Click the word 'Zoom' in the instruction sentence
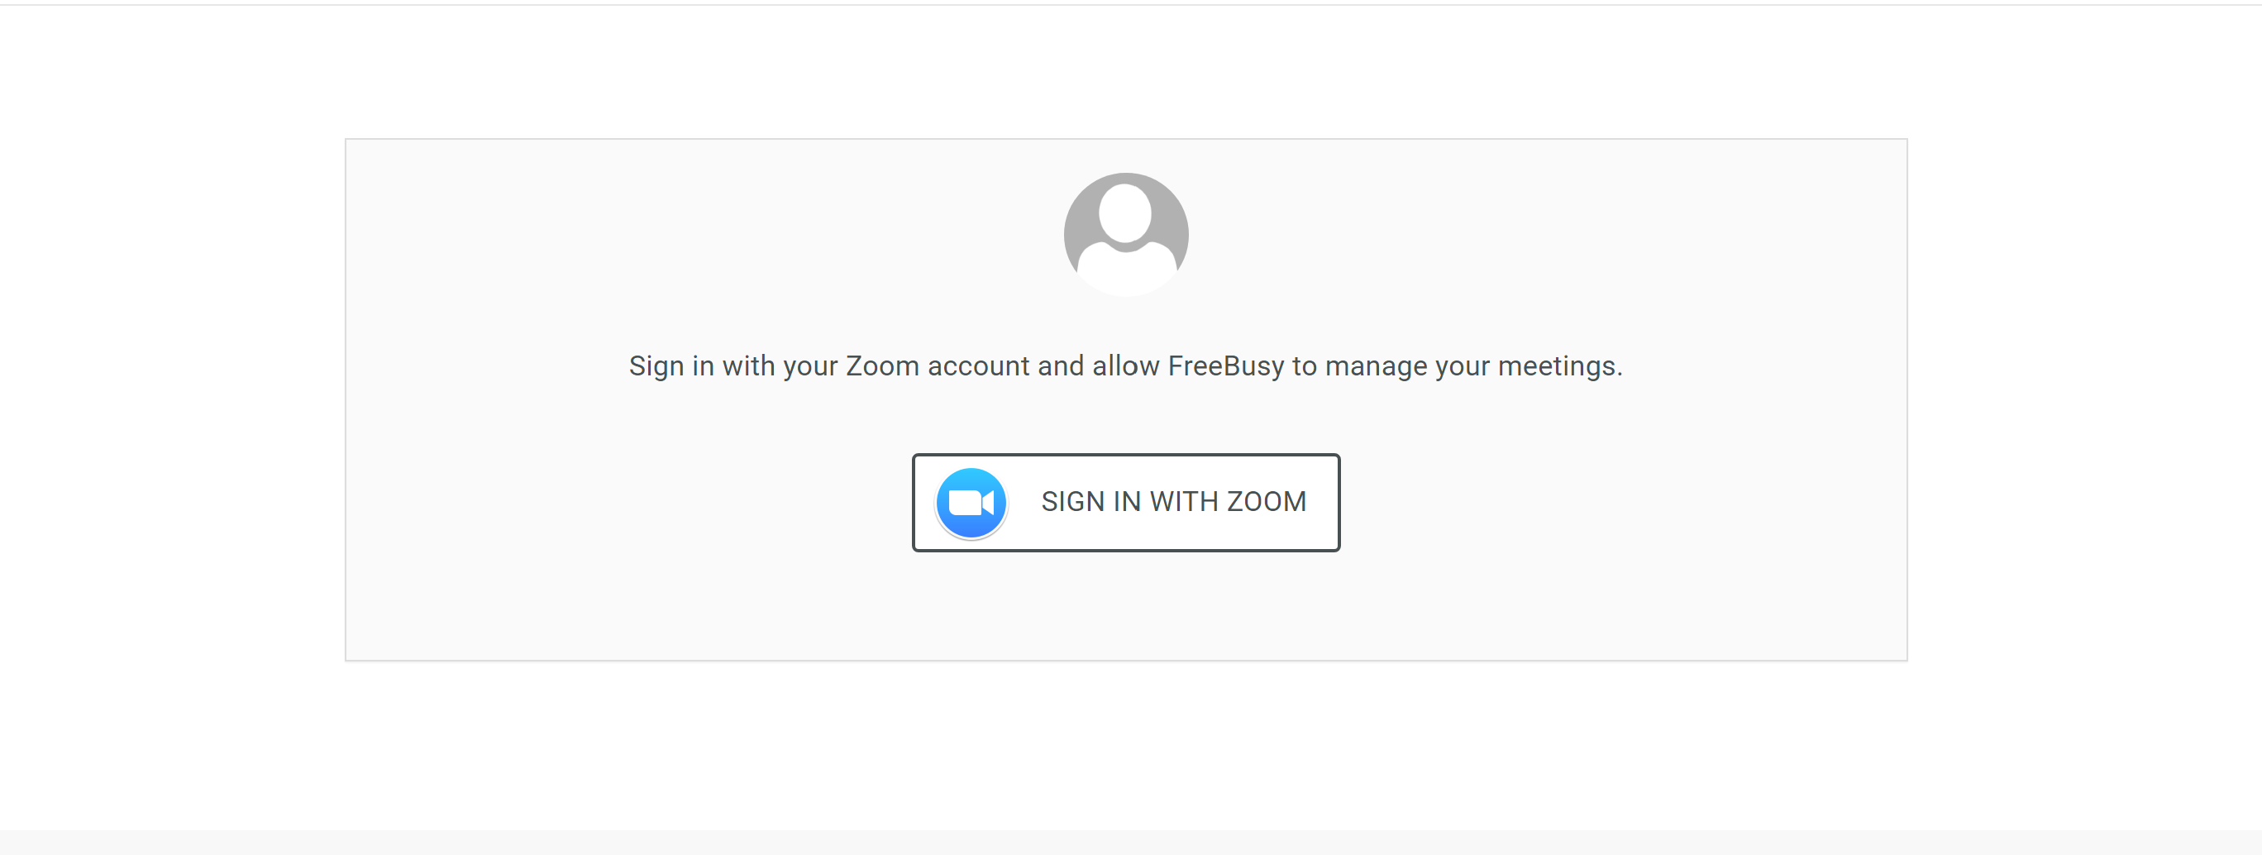The image size is (2262, 855). pos(881,366)
